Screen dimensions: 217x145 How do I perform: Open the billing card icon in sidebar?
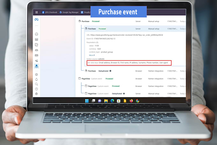pyautogui.click(x=36, y=56)
